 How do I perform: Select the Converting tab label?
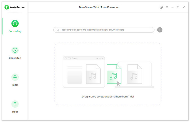[x=15, y=31]
